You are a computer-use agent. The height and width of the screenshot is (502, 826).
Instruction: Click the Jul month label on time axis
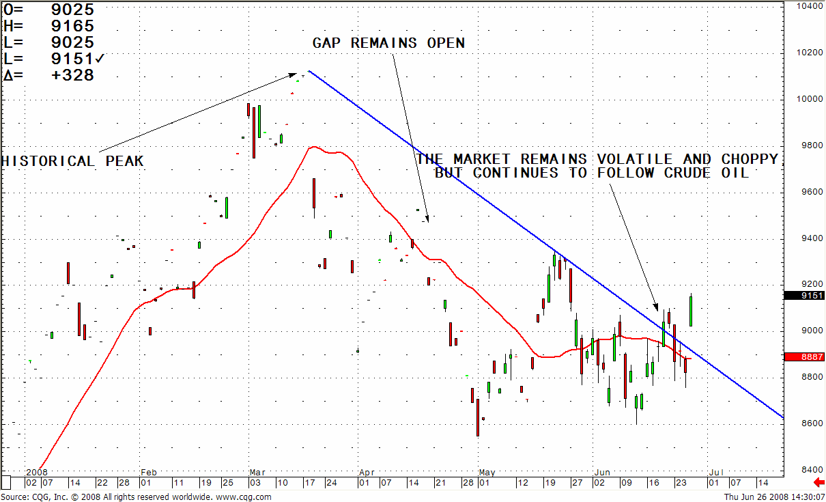coord(715,473)
